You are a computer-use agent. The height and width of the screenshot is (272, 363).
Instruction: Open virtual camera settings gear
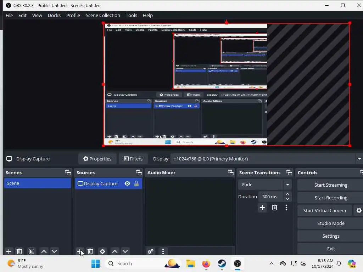(x=359, y=210)
